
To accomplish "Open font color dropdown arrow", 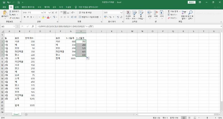I will click(50, 17).
